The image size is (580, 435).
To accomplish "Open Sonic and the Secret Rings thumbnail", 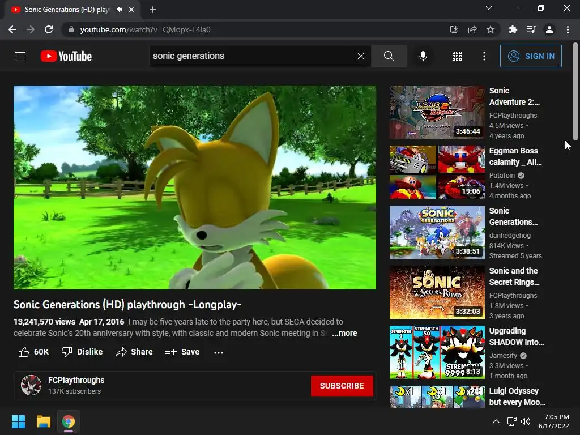I will coord(437,292).
